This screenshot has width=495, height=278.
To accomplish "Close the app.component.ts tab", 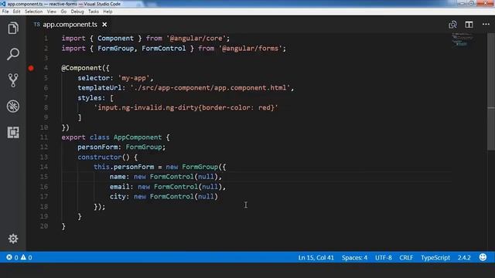I will click(104, 24).
